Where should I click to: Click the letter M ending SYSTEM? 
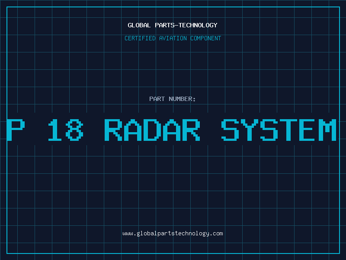click(327, 130)
